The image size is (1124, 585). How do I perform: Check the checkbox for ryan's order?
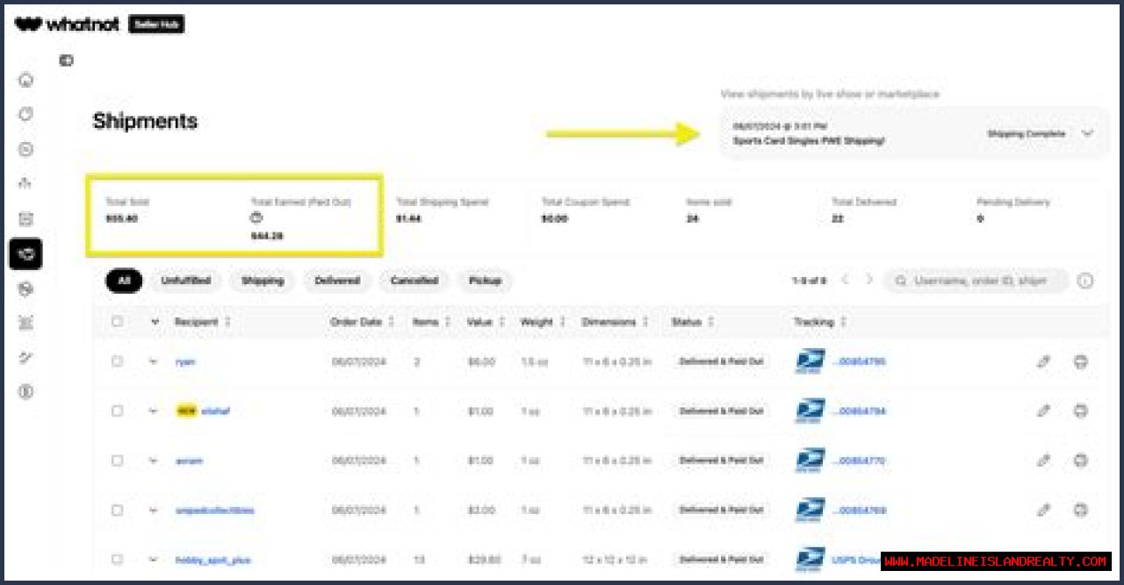point(117,361)
